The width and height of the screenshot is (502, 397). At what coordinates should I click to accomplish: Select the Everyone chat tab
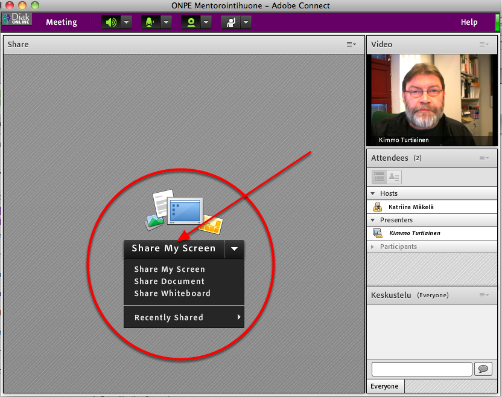pos(385,386)
